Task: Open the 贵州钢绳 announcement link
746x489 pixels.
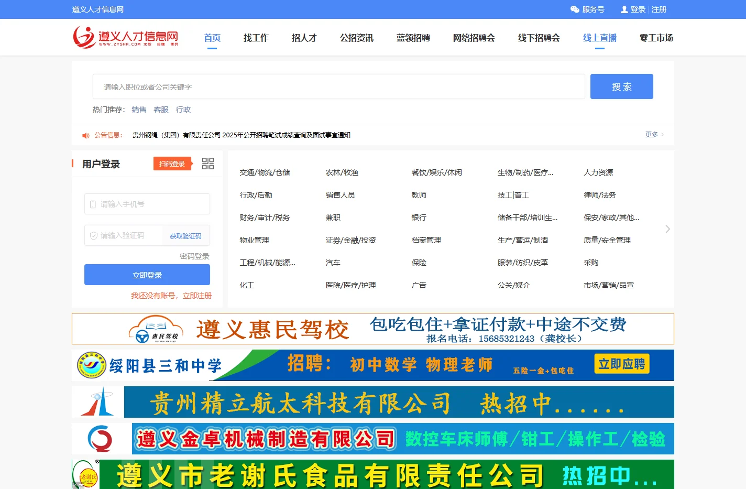Action: point(242,135)
